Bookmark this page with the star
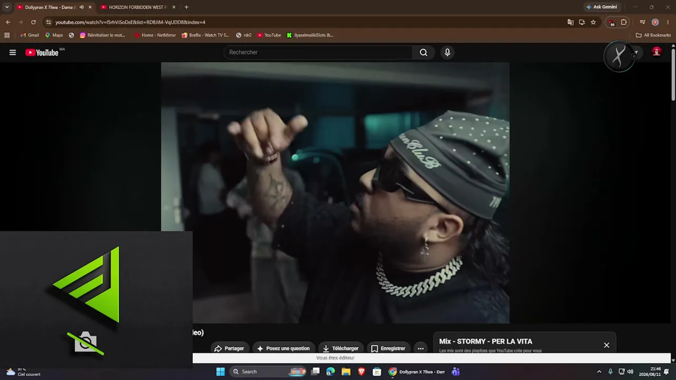This screenshot has width=676, height=380. click(593, 22)
